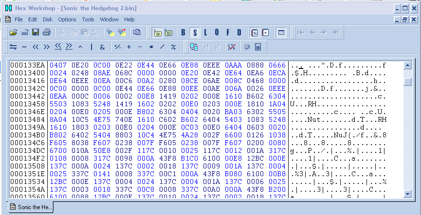Click the Paste clipboard icon
421x215 pixels.
coord(84,33)
